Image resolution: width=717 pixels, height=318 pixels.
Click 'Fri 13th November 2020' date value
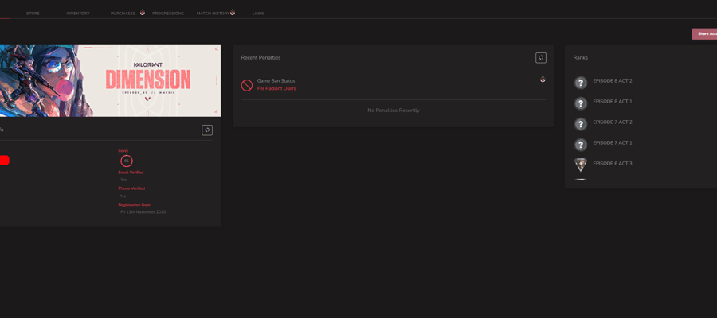(x=143, y=212)
